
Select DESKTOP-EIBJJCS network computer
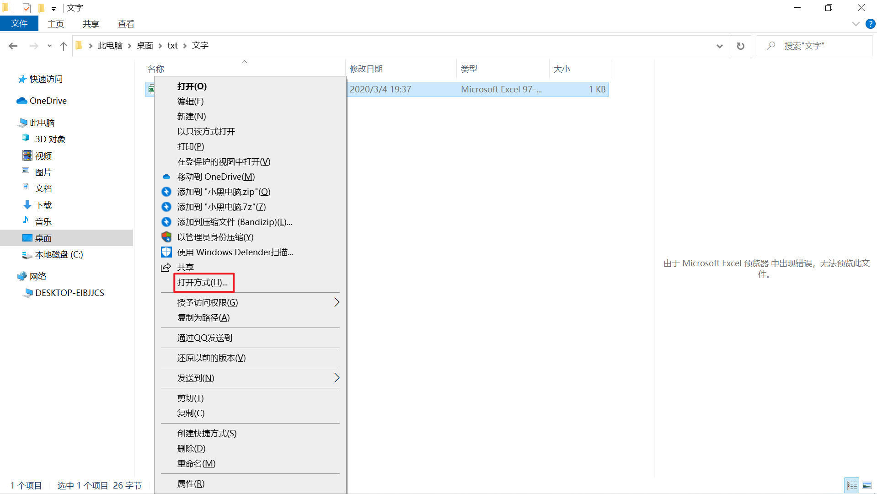70,293
